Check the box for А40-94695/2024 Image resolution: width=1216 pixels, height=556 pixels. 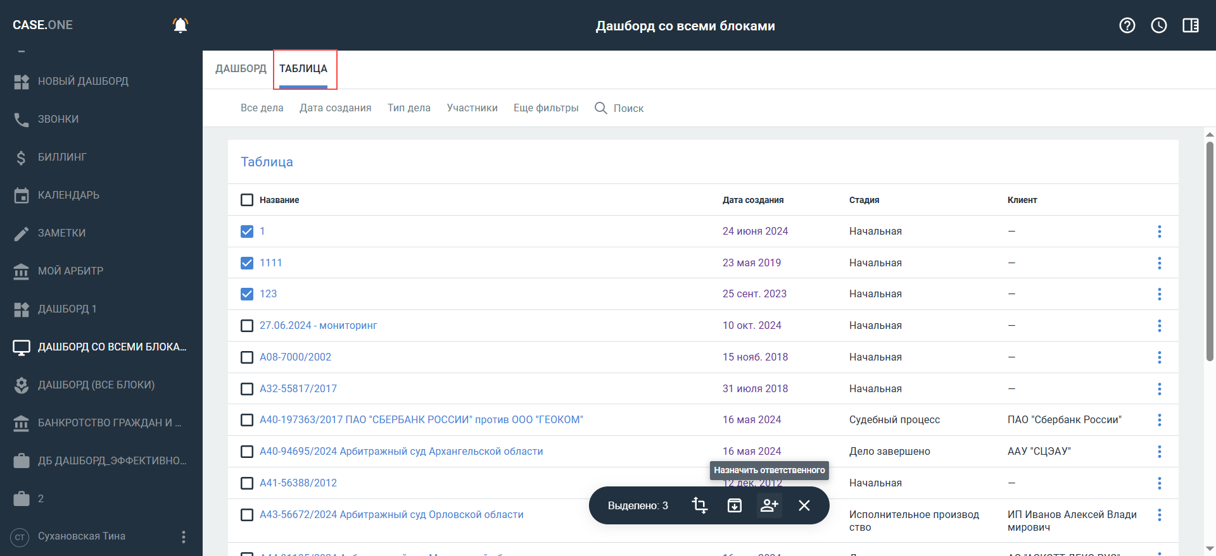pyautogui.click(x=247, y=452)
